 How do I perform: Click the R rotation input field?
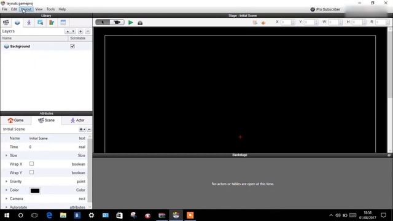pos(381,22)
